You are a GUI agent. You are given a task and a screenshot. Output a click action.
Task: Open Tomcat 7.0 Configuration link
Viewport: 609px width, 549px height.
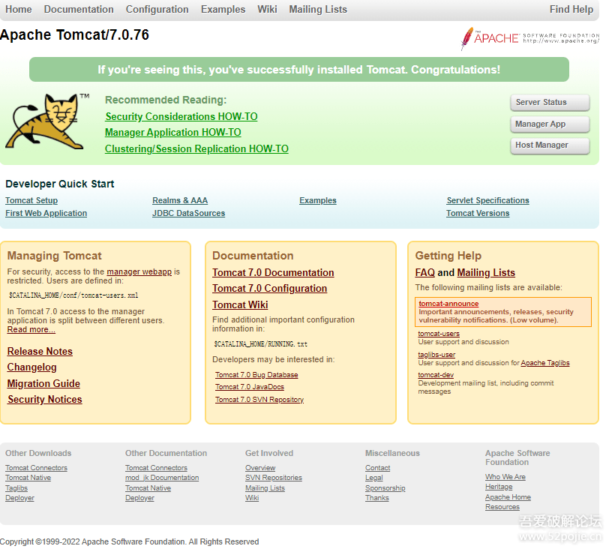click(x=269, y=289)
